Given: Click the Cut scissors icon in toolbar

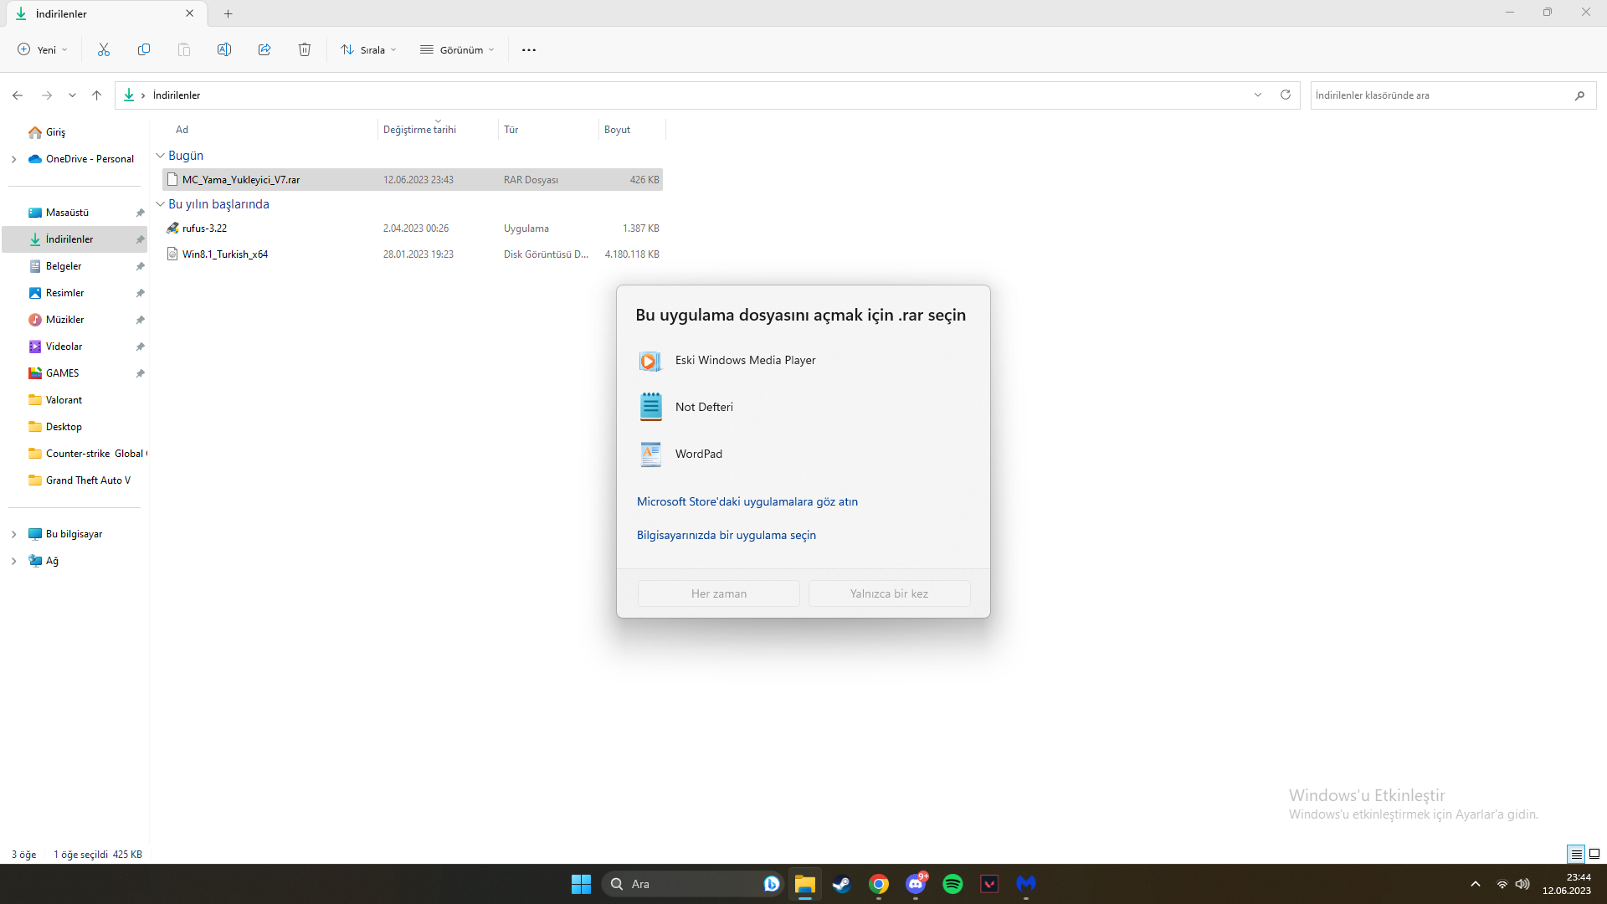Looking at the screenshot, I should [x=104, y=50].
